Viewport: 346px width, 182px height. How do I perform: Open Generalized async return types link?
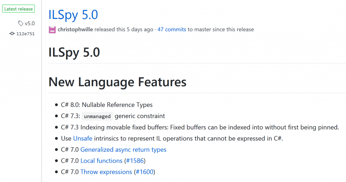click(x=123, y=150)
